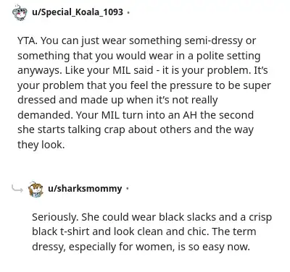Click the dot separator after u/Special_Koala_1093
290x272 pixels.
pyautogui.click(x=128, y=12)
